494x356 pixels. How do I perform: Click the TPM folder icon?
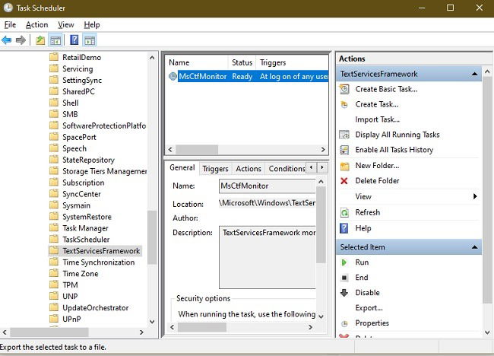pos(54,284)
